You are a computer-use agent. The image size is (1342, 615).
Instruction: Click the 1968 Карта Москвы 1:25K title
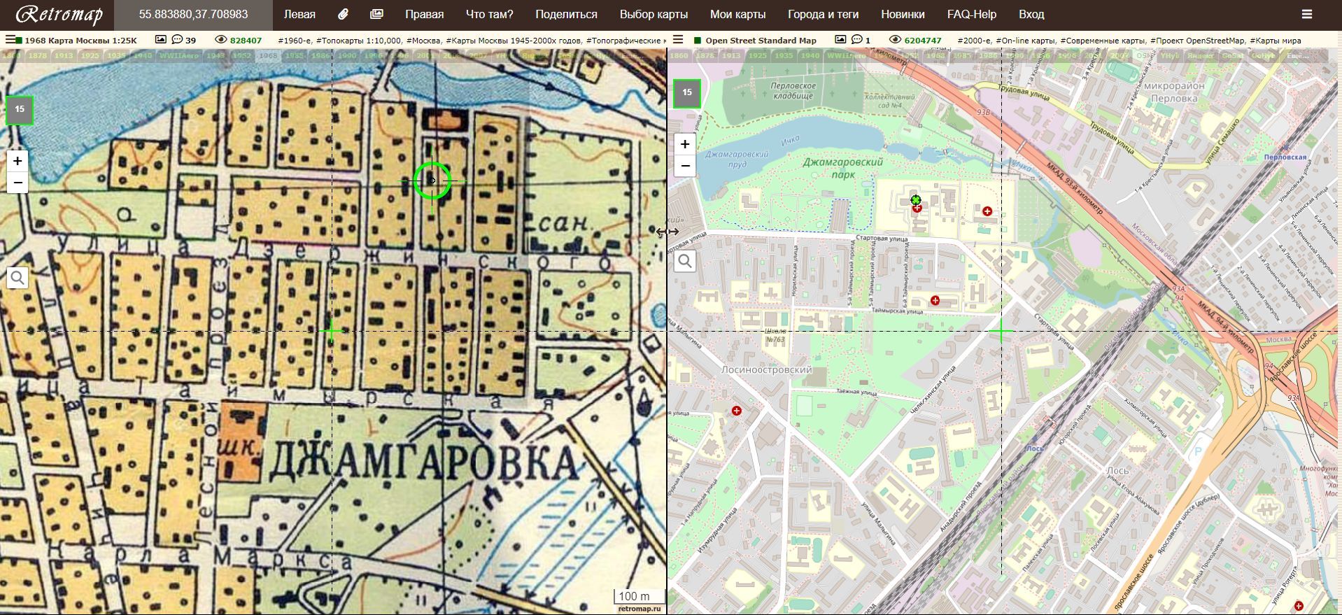80,41
